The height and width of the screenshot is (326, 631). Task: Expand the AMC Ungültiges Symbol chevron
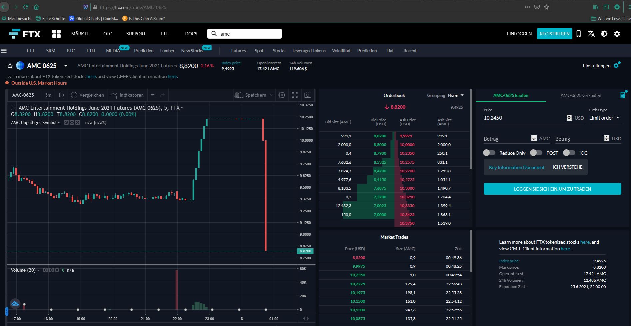tap(59, 122)
